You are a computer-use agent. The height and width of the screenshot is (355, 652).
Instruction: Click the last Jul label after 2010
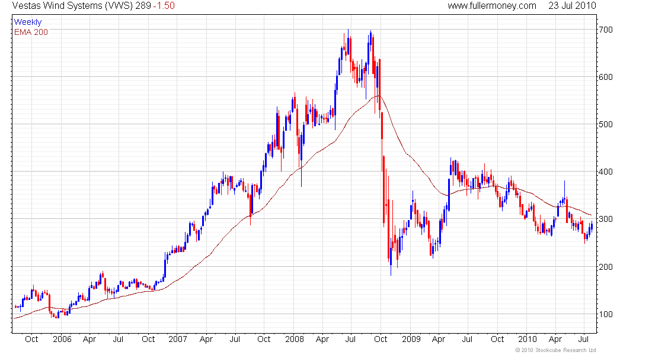584,339
